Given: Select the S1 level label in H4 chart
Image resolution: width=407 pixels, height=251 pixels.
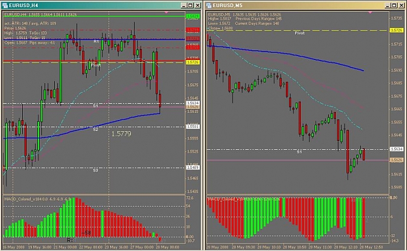Looking at the screenshot, I should click(x=96, y=106).
